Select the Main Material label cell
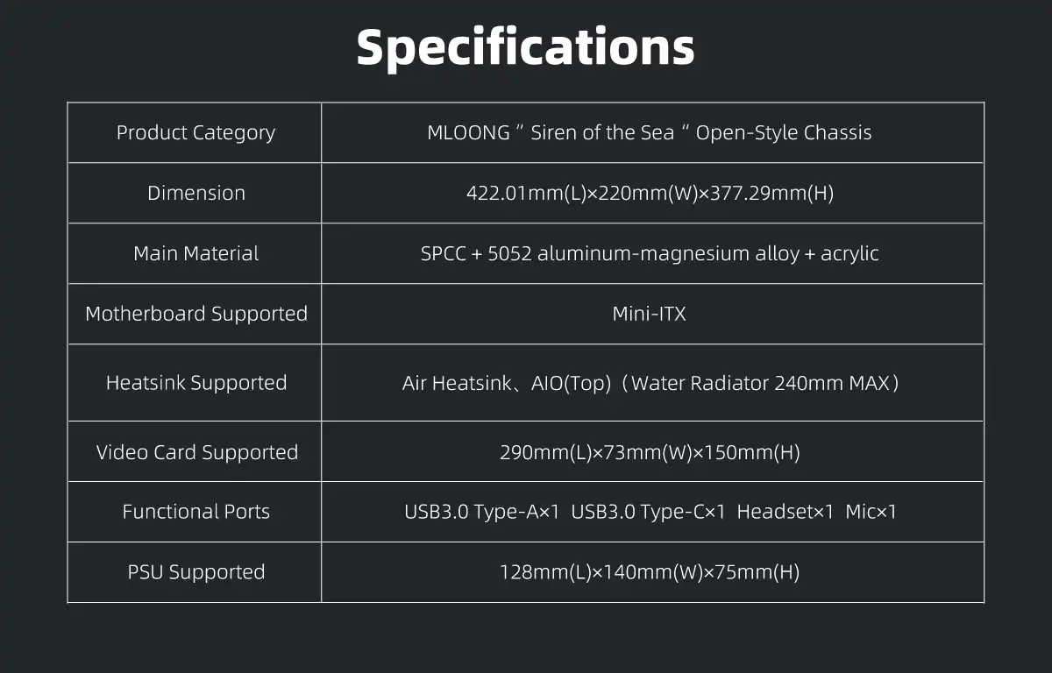Image resolution: width=1052 pixels, height=673 pixels. click(x=195, y=253)
